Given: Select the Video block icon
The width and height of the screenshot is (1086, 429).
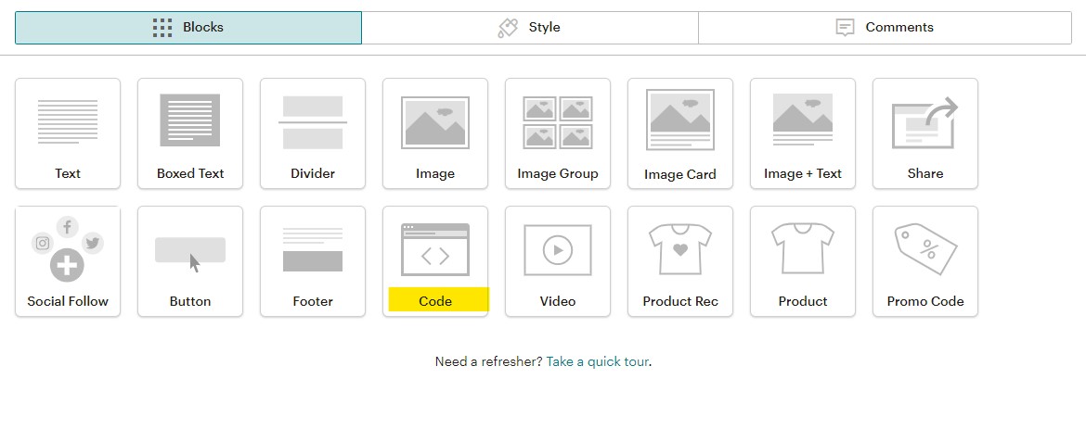Looking at the screenshot, I should (x=558, y=249).
